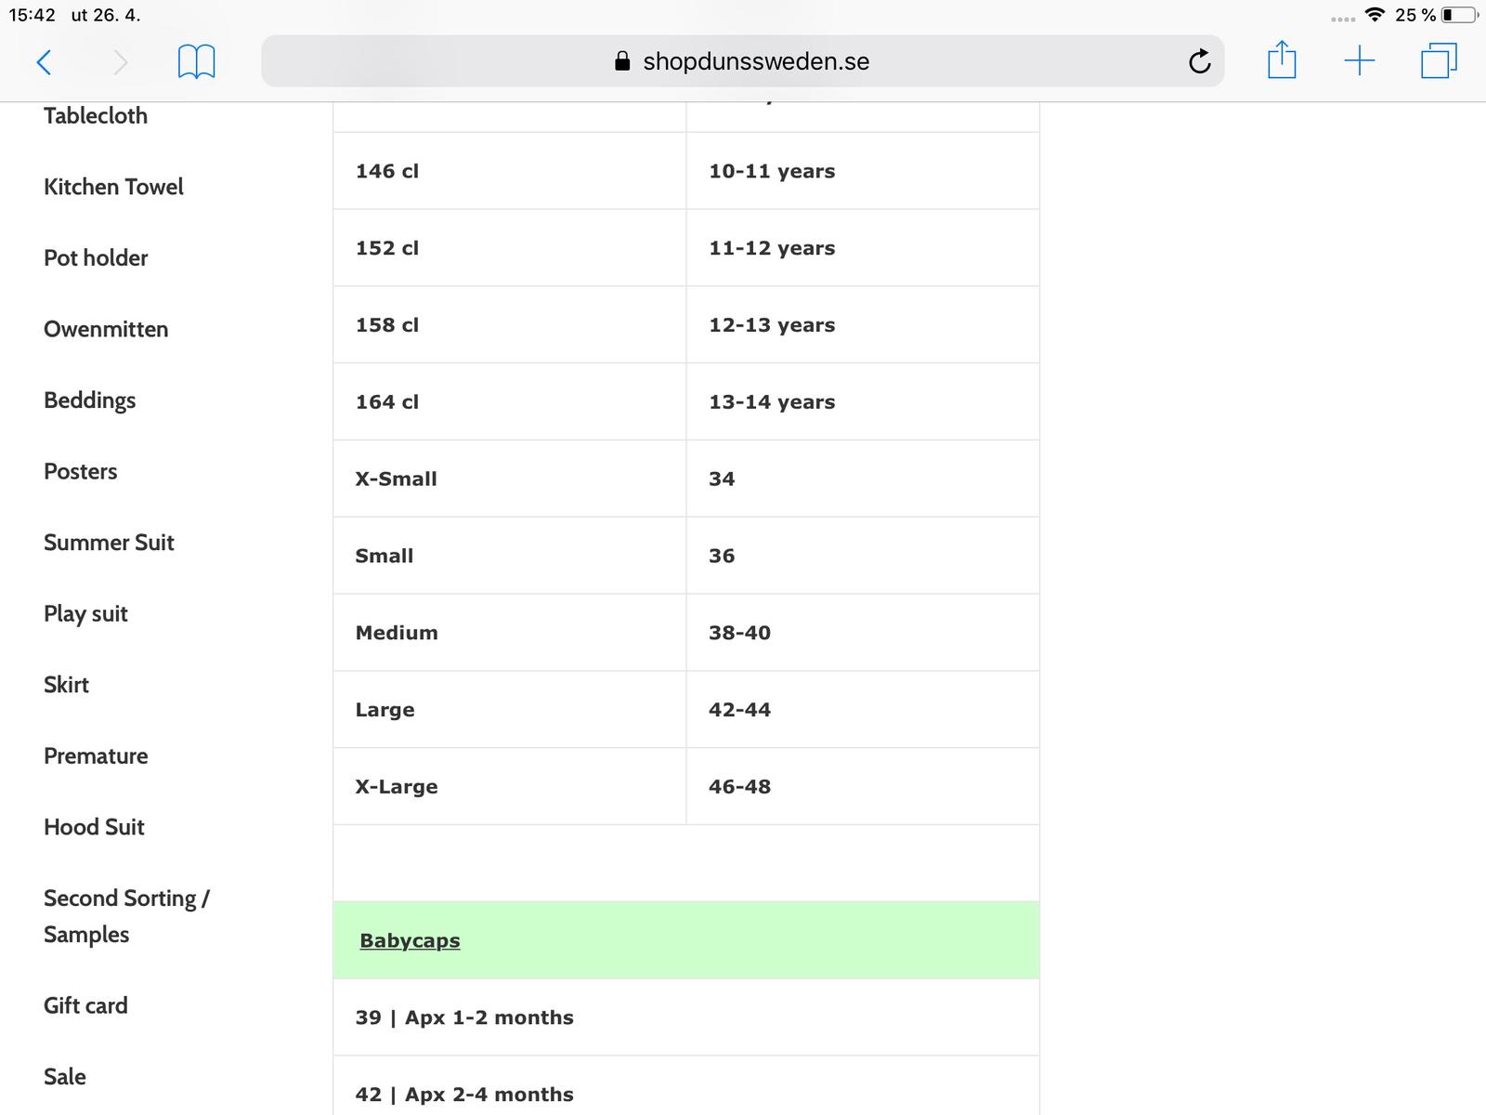Screen dimensions: 1486x1115
Task: Tap the Safari back arrow
Action: (44, 62)
